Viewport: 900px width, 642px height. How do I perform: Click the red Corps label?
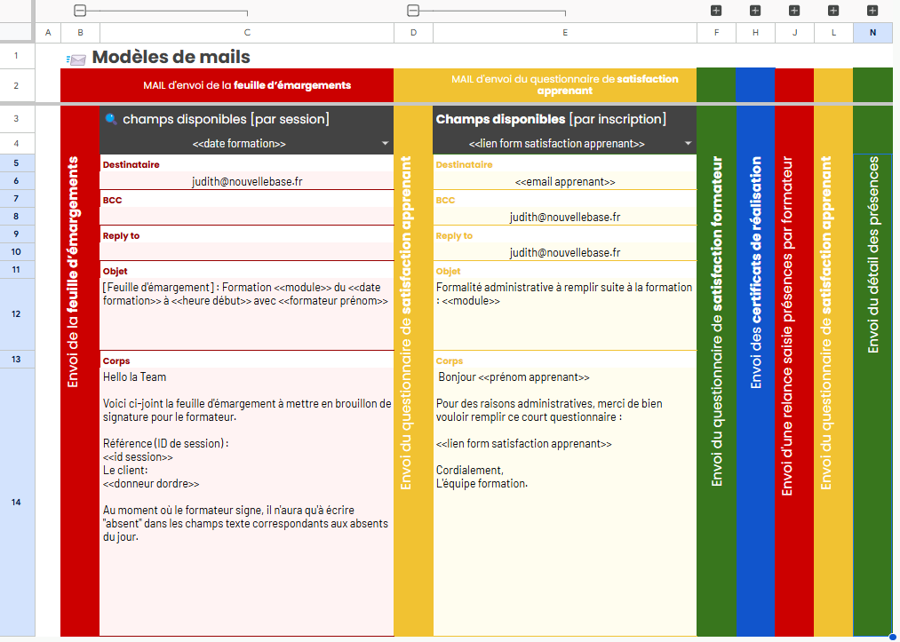(116, 361)
